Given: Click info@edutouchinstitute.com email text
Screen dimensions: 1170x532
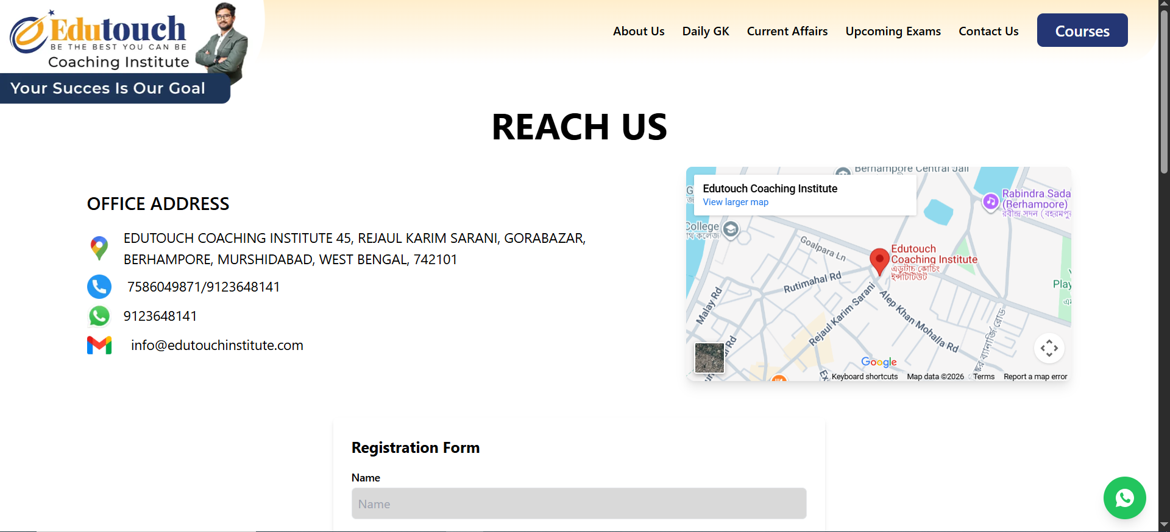Looking at the screenshot, I should (x=217, y=345).
